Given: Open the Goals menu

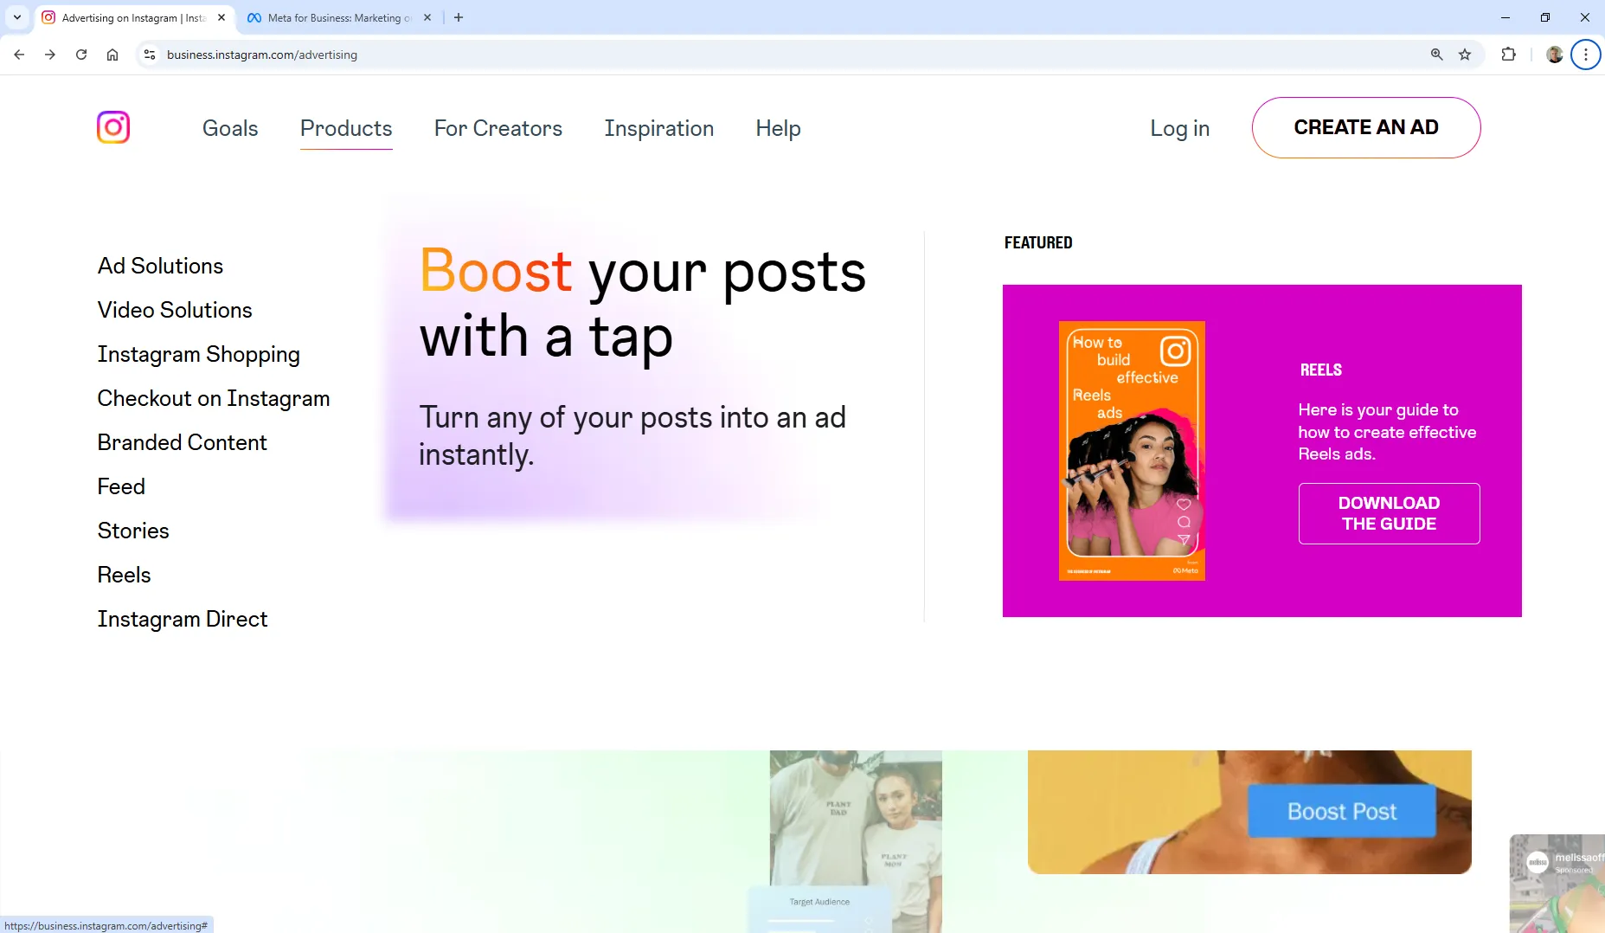Looking at the screenshot, I should pos(230,128).
